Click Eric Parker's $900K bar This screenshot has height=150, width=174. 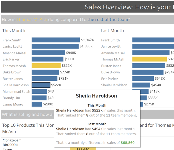(x=47, y=59)
